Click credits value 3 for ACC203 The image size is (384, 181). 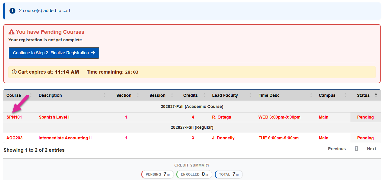coord(193,138)
